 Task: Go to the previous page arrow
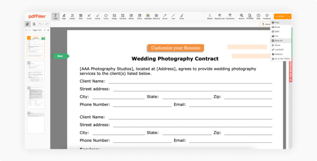click(30, 30)
